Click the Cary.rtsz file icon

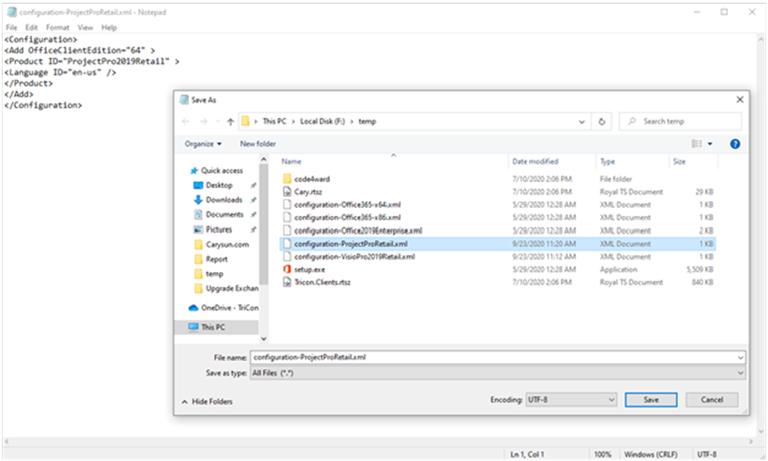[x=287, y=192]
